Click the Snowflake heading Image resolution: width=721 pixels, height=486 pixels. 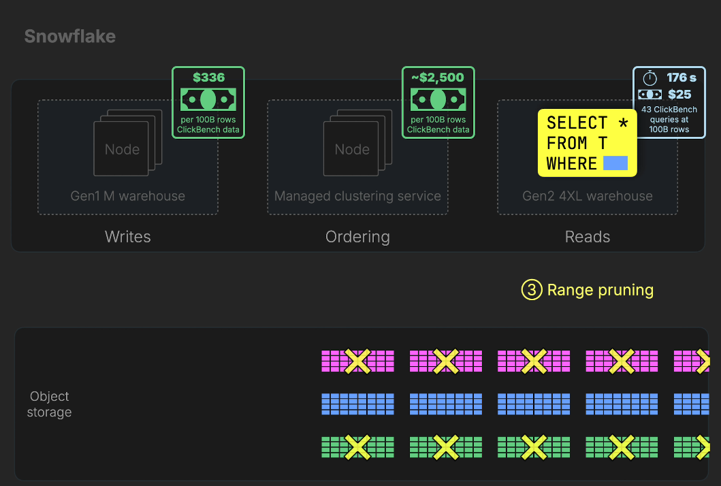(70, 36)
